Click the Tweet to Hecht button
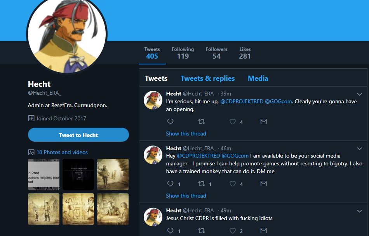Screen dimensions: 369x236 tap(78, 135)
